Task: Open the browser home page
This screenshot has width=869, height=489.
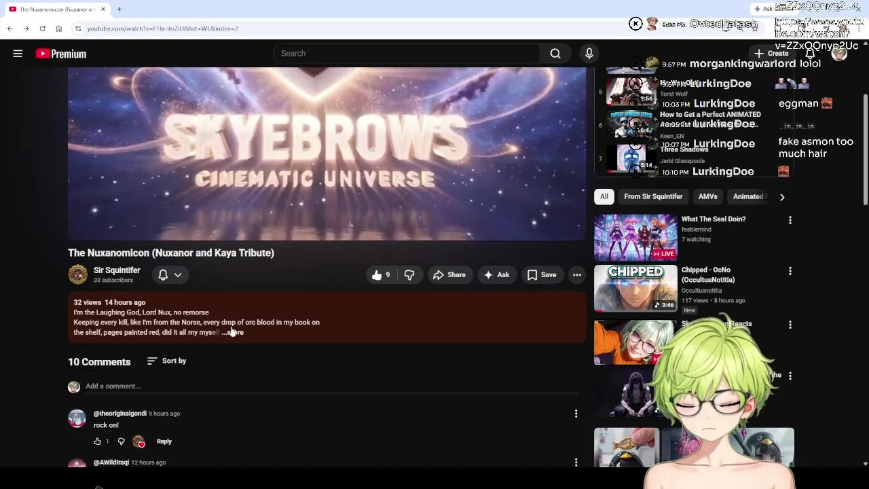Action: pyautogui.click(x=58, y=29)
